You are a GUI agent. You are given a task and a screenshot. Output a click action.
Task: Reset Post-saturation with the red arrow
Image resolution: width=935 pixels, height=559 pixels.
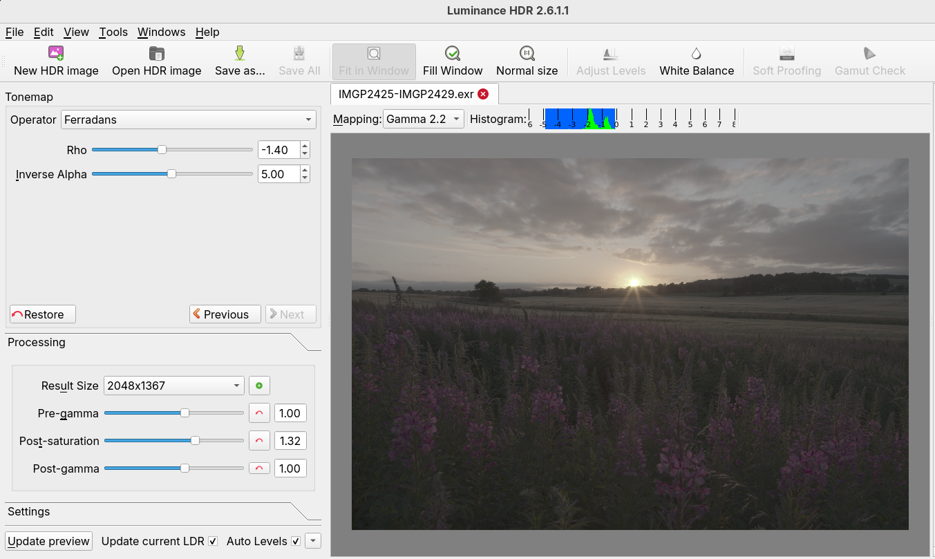pos(259,441)
